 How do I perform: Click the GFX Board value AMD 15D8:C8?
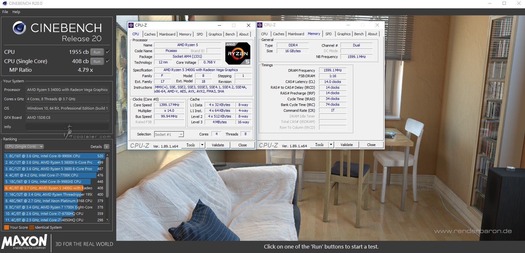(x=67, y=118)
